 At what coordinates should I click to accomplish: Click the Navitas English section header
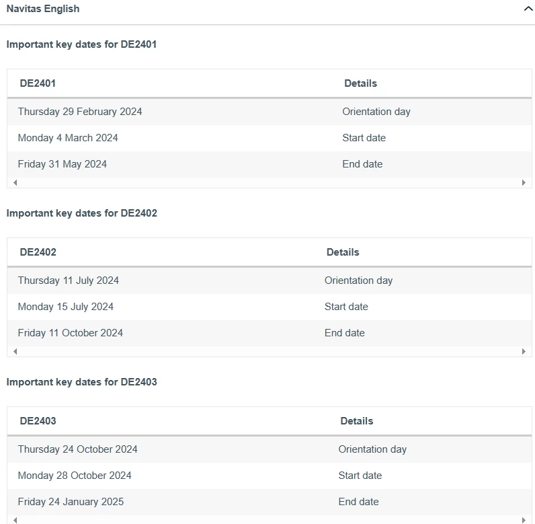tap(267, 10)
